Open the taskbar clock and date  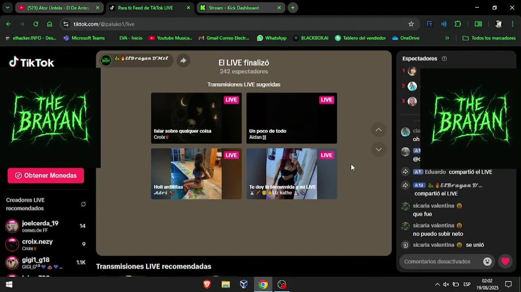click(x=487, y=284)
